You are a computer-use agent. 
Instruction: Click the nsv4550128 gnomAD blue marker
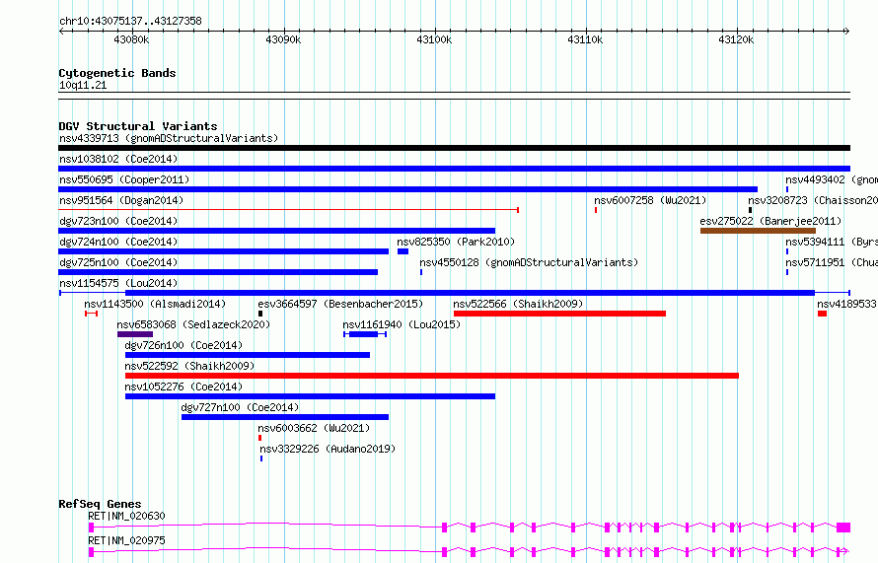click(421, 272)
